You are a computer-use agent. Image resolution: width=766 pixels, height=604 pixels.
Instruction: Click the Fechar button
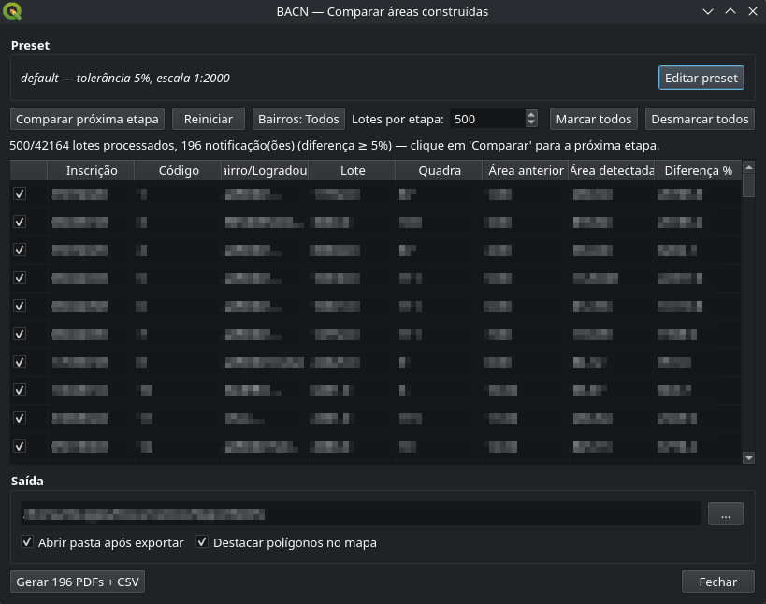click(x=717, y=582)
